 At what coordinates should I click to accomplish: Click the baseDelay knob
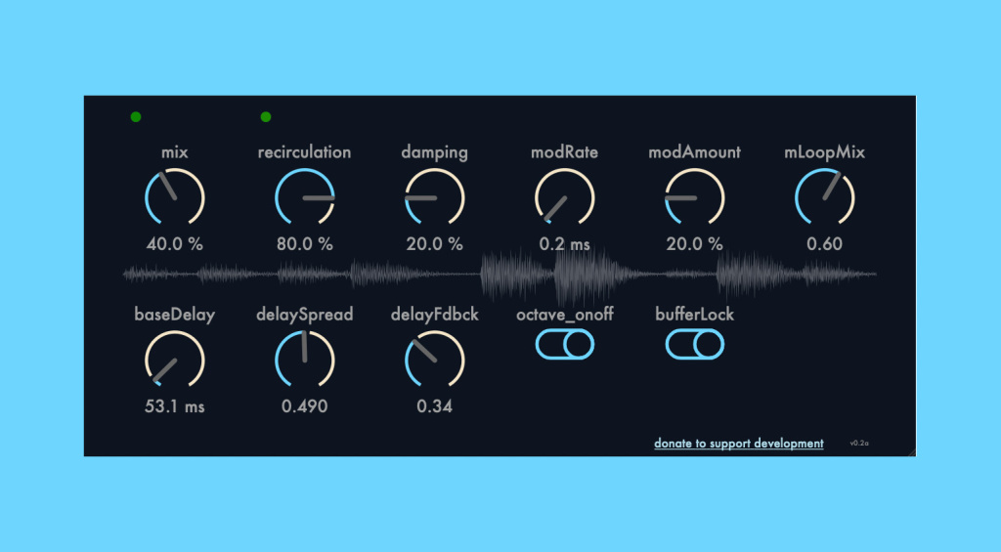pyautogui.click(x=174, y=360)
